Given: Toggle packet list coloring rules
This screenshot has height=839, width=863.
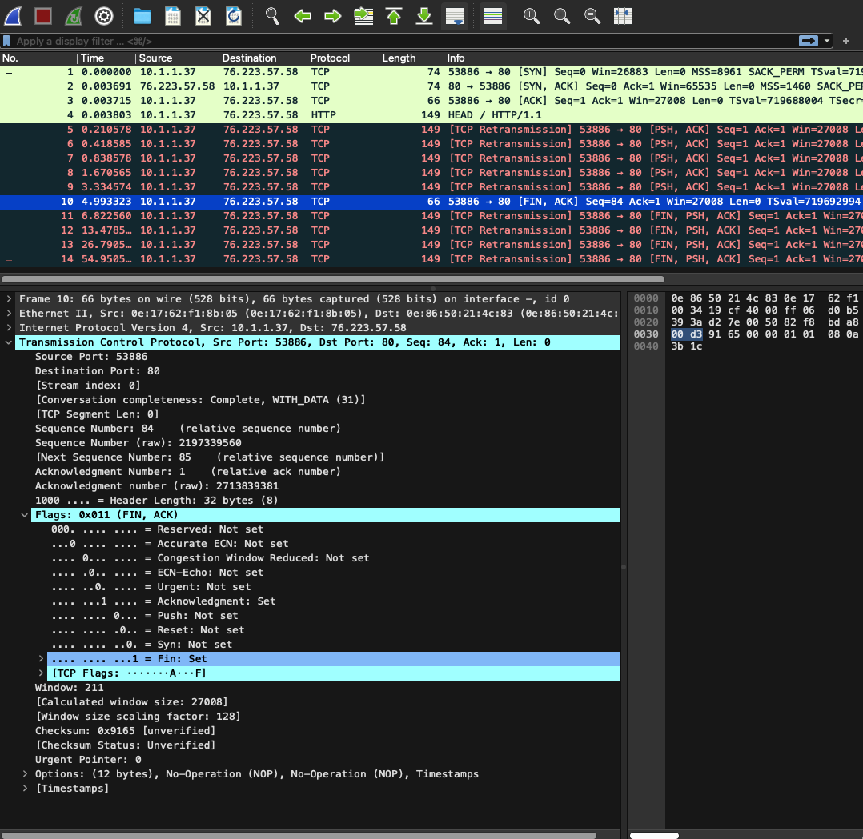Looking at the screenshot, I should (493, 15).
